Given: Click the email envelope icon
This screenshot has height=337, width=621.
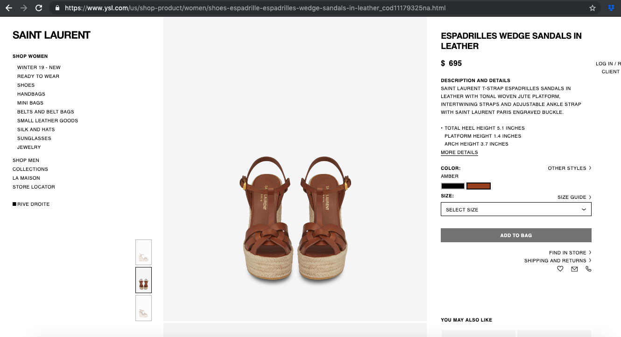Looking at the screenshot, I should tap(574, 269).
